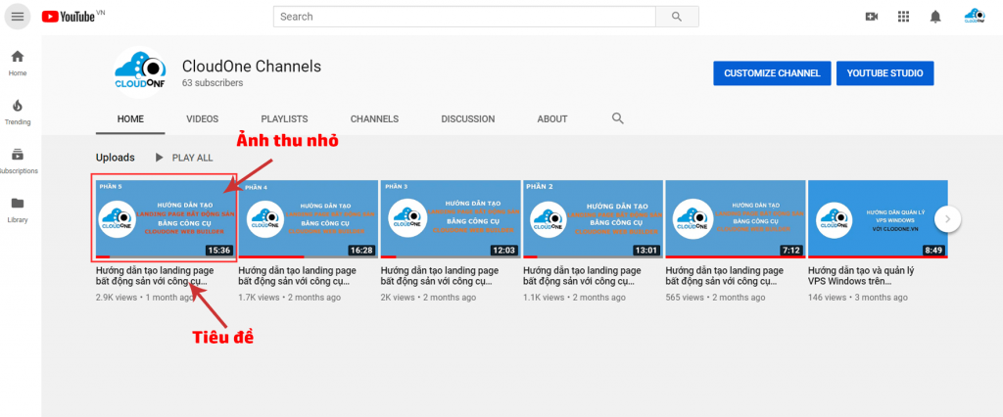Open the account avatar menu
The image size is (1003, 417).
pos(975,17)
